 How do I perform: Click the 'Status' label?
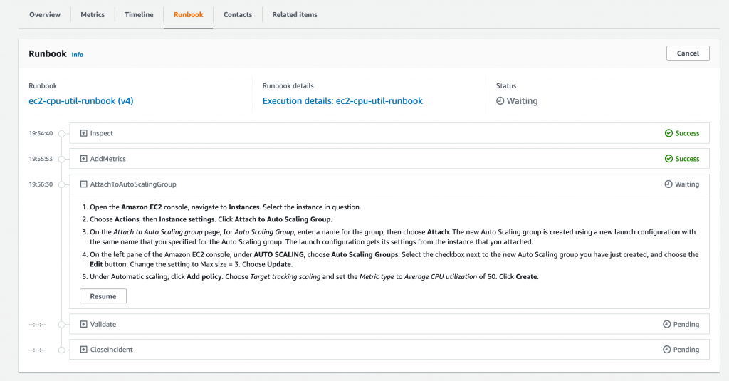pos(506,85)
